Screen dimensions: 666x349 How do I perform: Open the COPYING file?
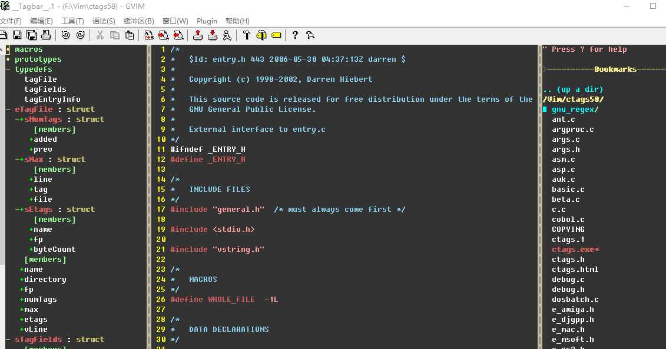click(x=568, y=230)
